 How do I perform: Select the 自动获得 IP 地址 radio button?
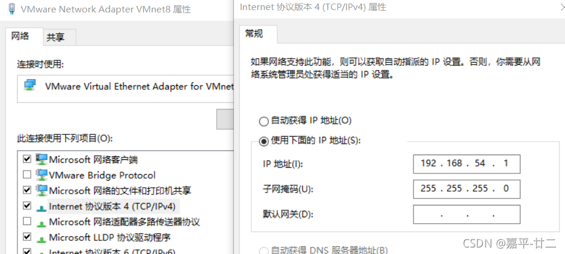(x=264, y=121)
